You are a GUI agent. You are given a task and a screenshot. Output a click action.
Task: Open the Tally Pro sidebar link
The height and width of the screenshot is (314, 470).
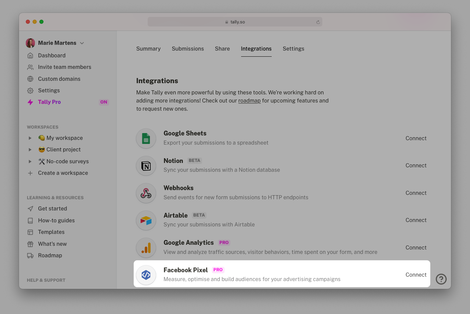(x=49, y=102)
